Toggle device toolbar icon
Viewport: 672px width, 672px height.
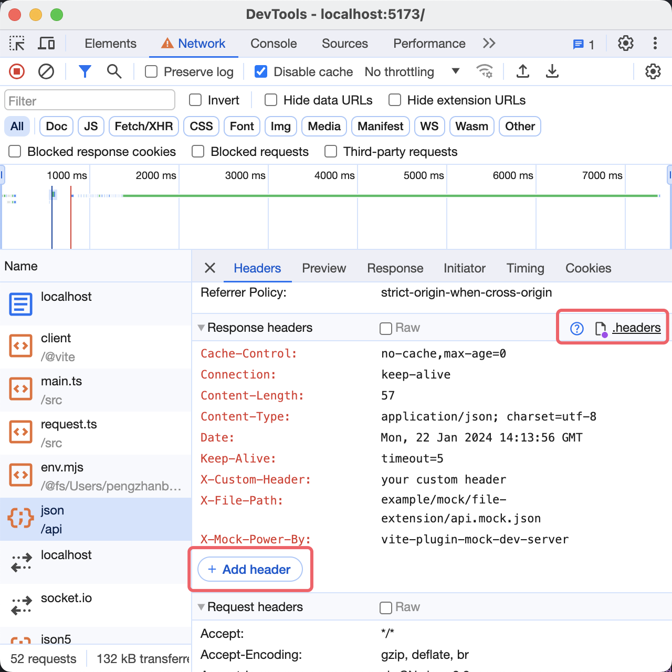pos(46,44)
